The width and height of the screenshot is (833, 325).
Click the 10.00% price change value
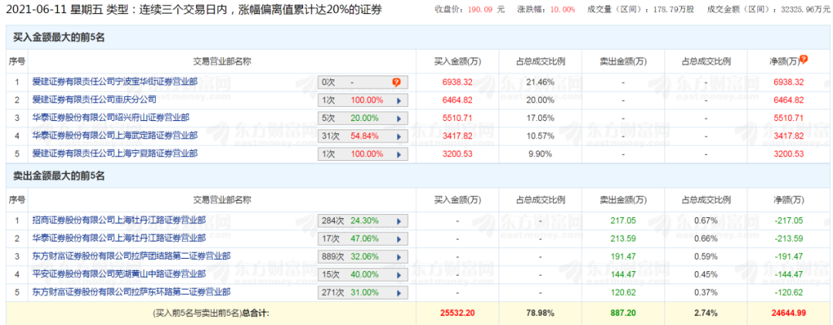click(562, 9)
